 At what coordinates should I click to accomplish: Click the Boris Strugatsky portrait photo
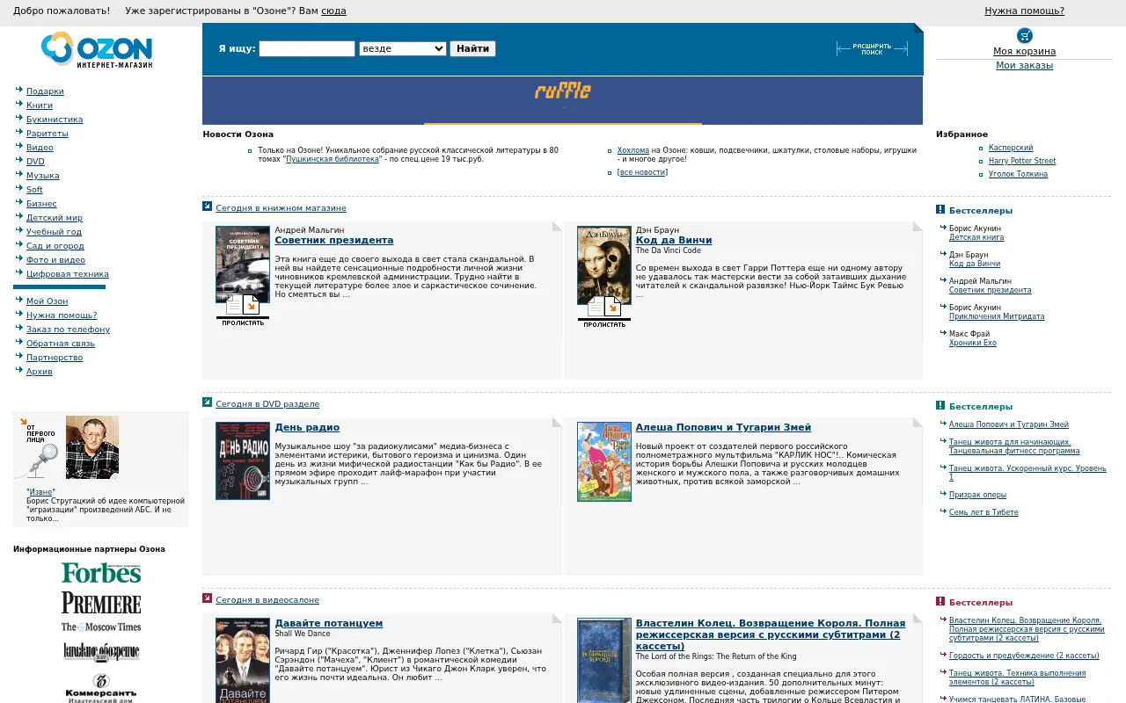coord(92,447)
